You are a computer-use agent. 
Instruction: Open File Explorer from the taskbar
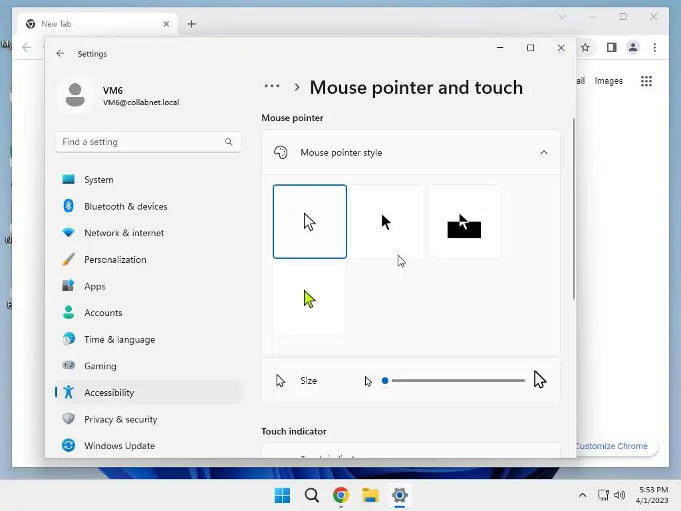tap(370, 495)
